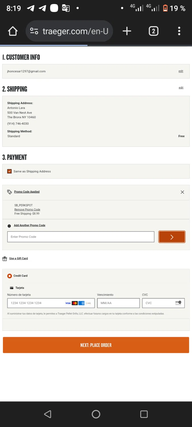Tap the card number input field
This screenshot has width=192, height=427.
(x=37, y=303)
